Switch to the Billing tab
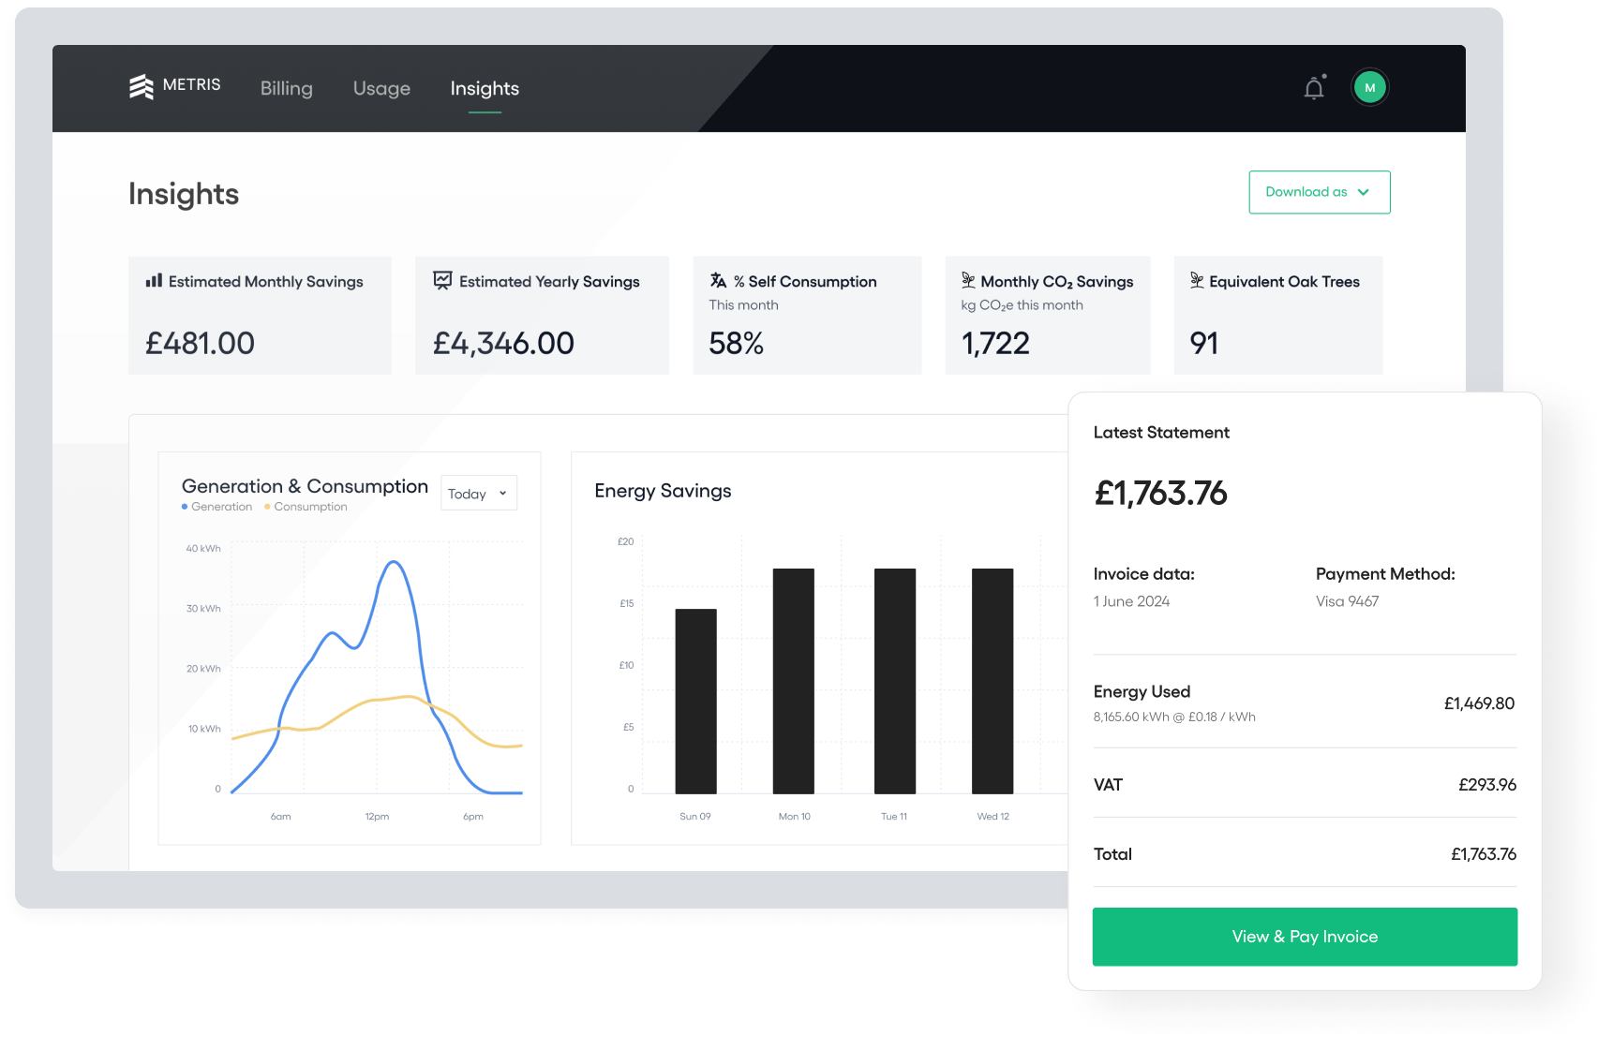This screenshot has width=1612, height=1050. point(286,88)
